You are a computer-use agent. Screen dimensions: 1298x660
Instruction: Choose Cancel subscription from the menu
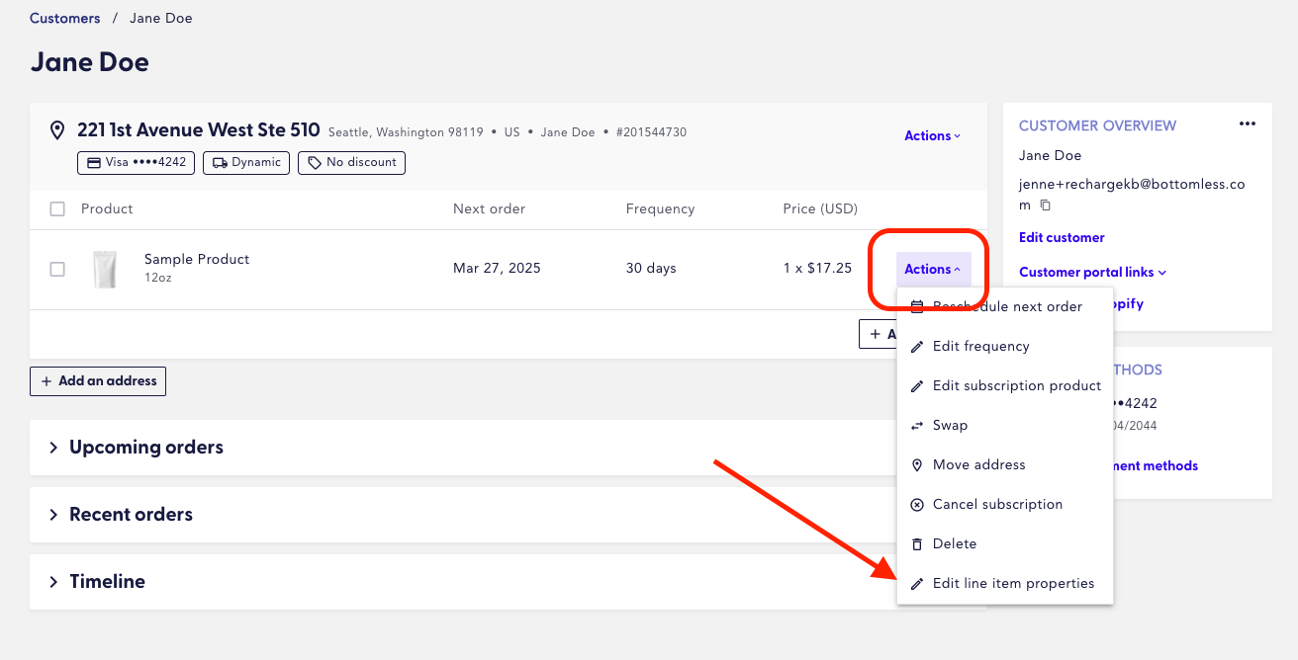click(x=997, y=505)
